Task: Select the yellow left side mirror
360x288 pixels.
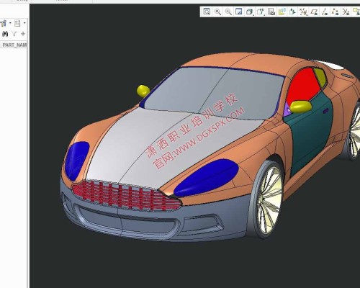Action: pos(143,91)
